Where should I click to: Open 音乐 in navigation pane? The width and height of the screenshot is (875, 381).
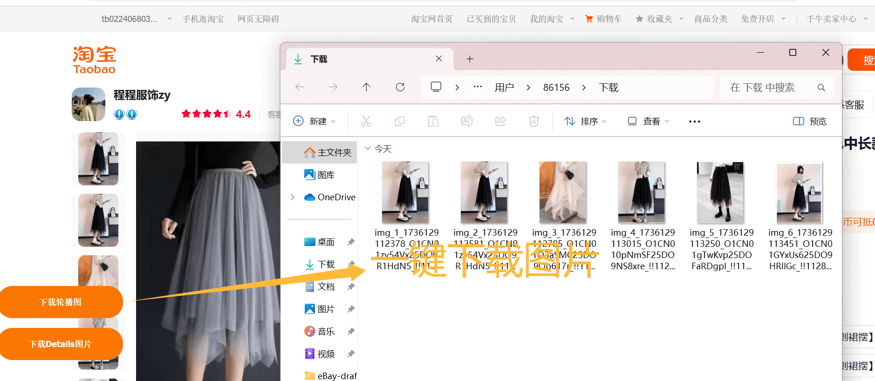tap(320, 331)
